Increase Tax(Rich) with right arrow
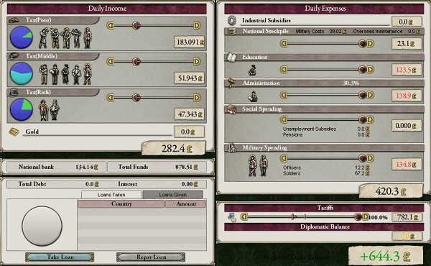The height and width of the screenshot is (266, 431). tap(197, 97)
